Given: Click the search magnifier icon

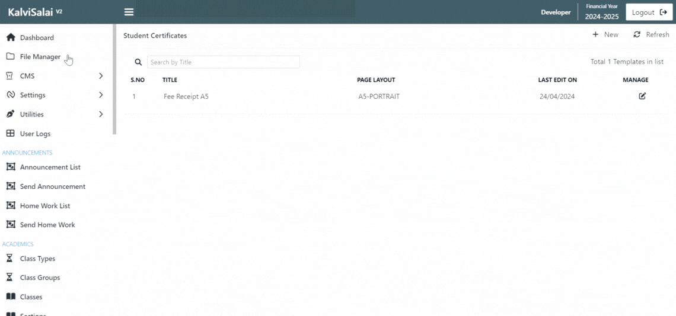Looking at the screenshot, I should click(x=138, y=62).
